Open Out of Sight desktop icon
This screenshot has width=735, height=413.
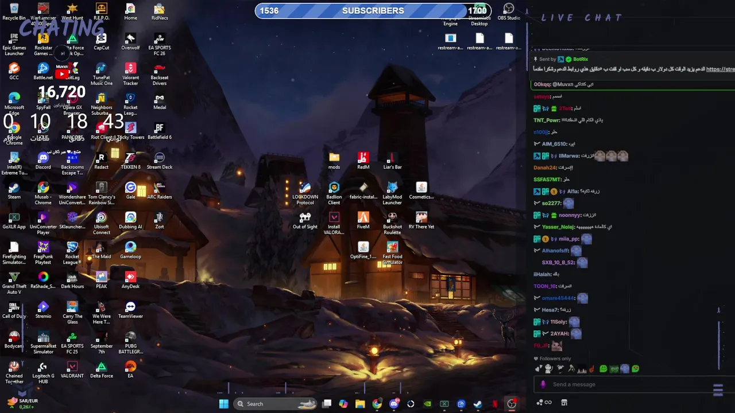pos(305,220)
